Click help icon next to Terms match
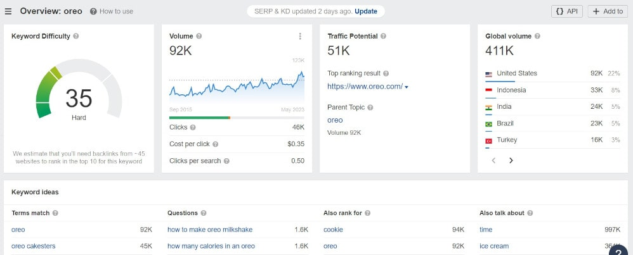Image resolution: width=633 pixels, height=255 pixels. pos(55,213)
